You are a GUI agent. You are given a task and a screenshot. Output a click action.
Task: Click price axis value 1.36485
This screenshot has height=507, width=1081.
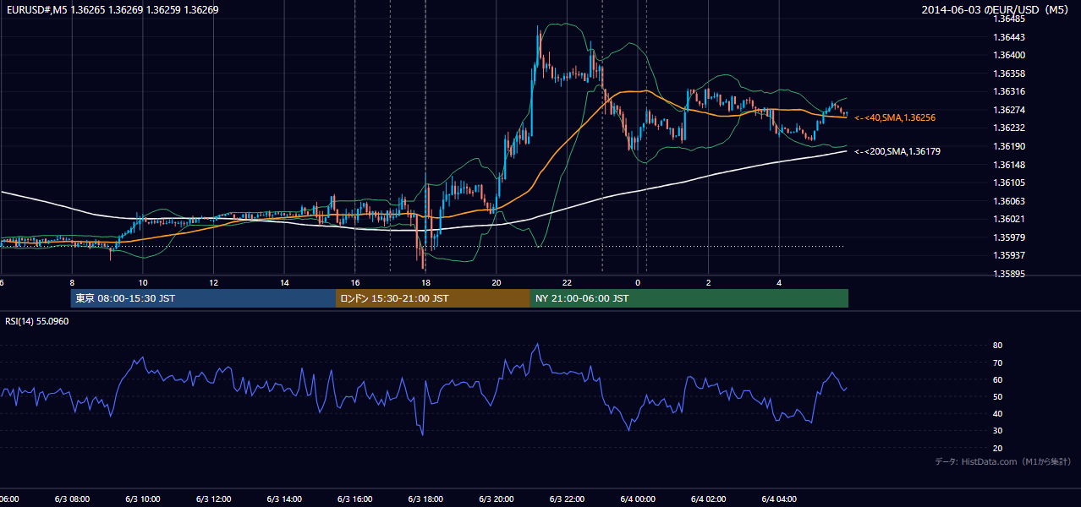[x=1010, y=19]
